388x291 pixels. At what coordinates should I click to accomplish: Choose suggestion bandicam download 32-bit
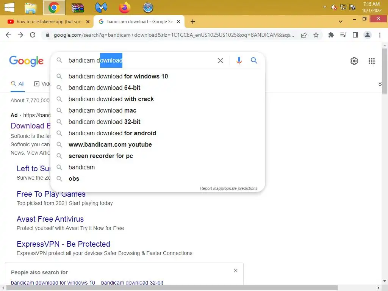(158, 122)
